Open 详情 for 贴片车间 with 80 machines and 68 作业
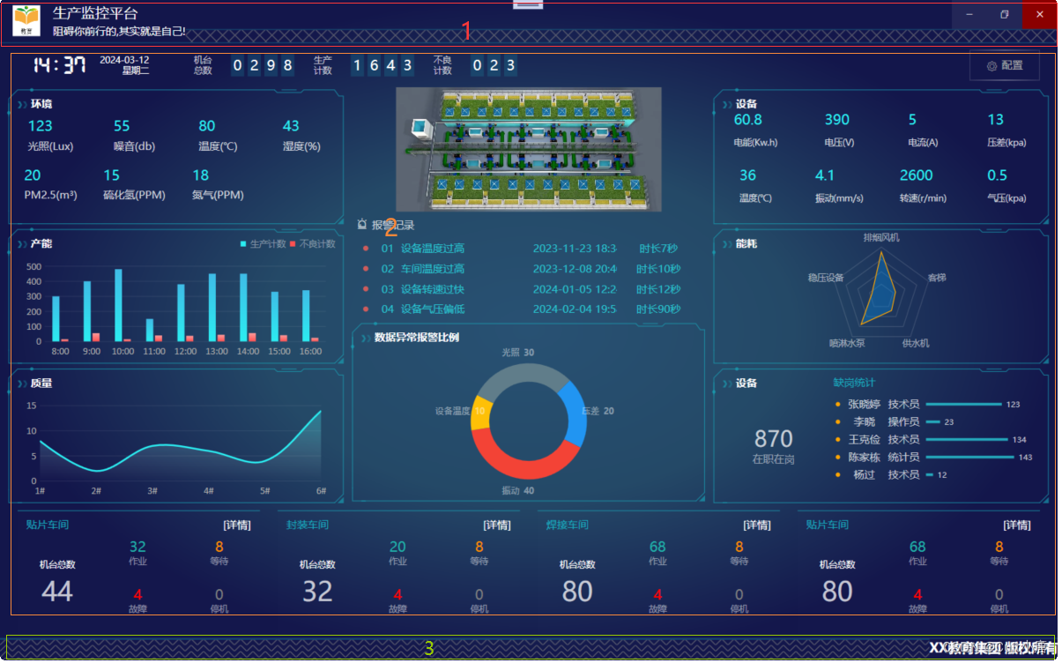1062x663 pixels. coord(1017,525)
